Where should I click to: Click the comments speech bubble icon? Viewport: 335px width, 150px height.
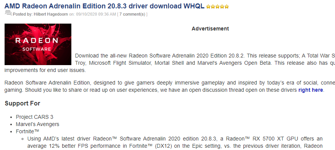[8, 13]
